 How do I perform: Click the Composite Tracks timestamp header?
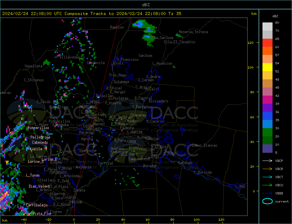click(91, 14)
